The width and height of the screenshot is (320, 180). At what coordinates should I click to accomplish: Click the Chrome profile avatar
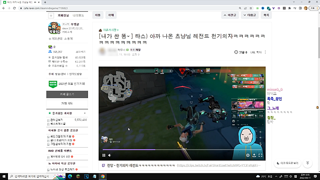[306, 8]
